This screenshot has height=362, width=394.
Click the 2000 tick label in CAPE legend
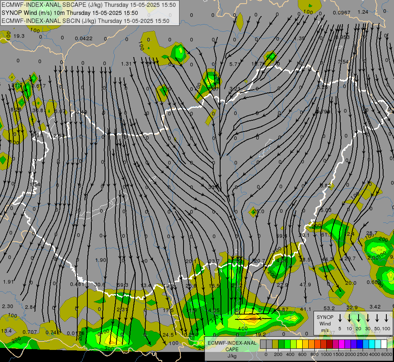click(350, 354)
